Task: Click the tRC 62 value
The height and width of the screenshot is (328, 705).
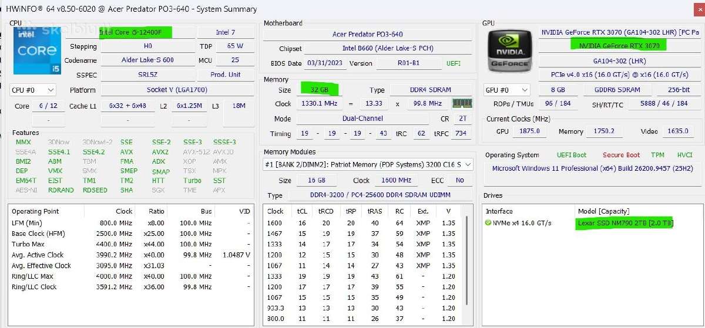Action: pyautogui.click(x=421, y=133)
